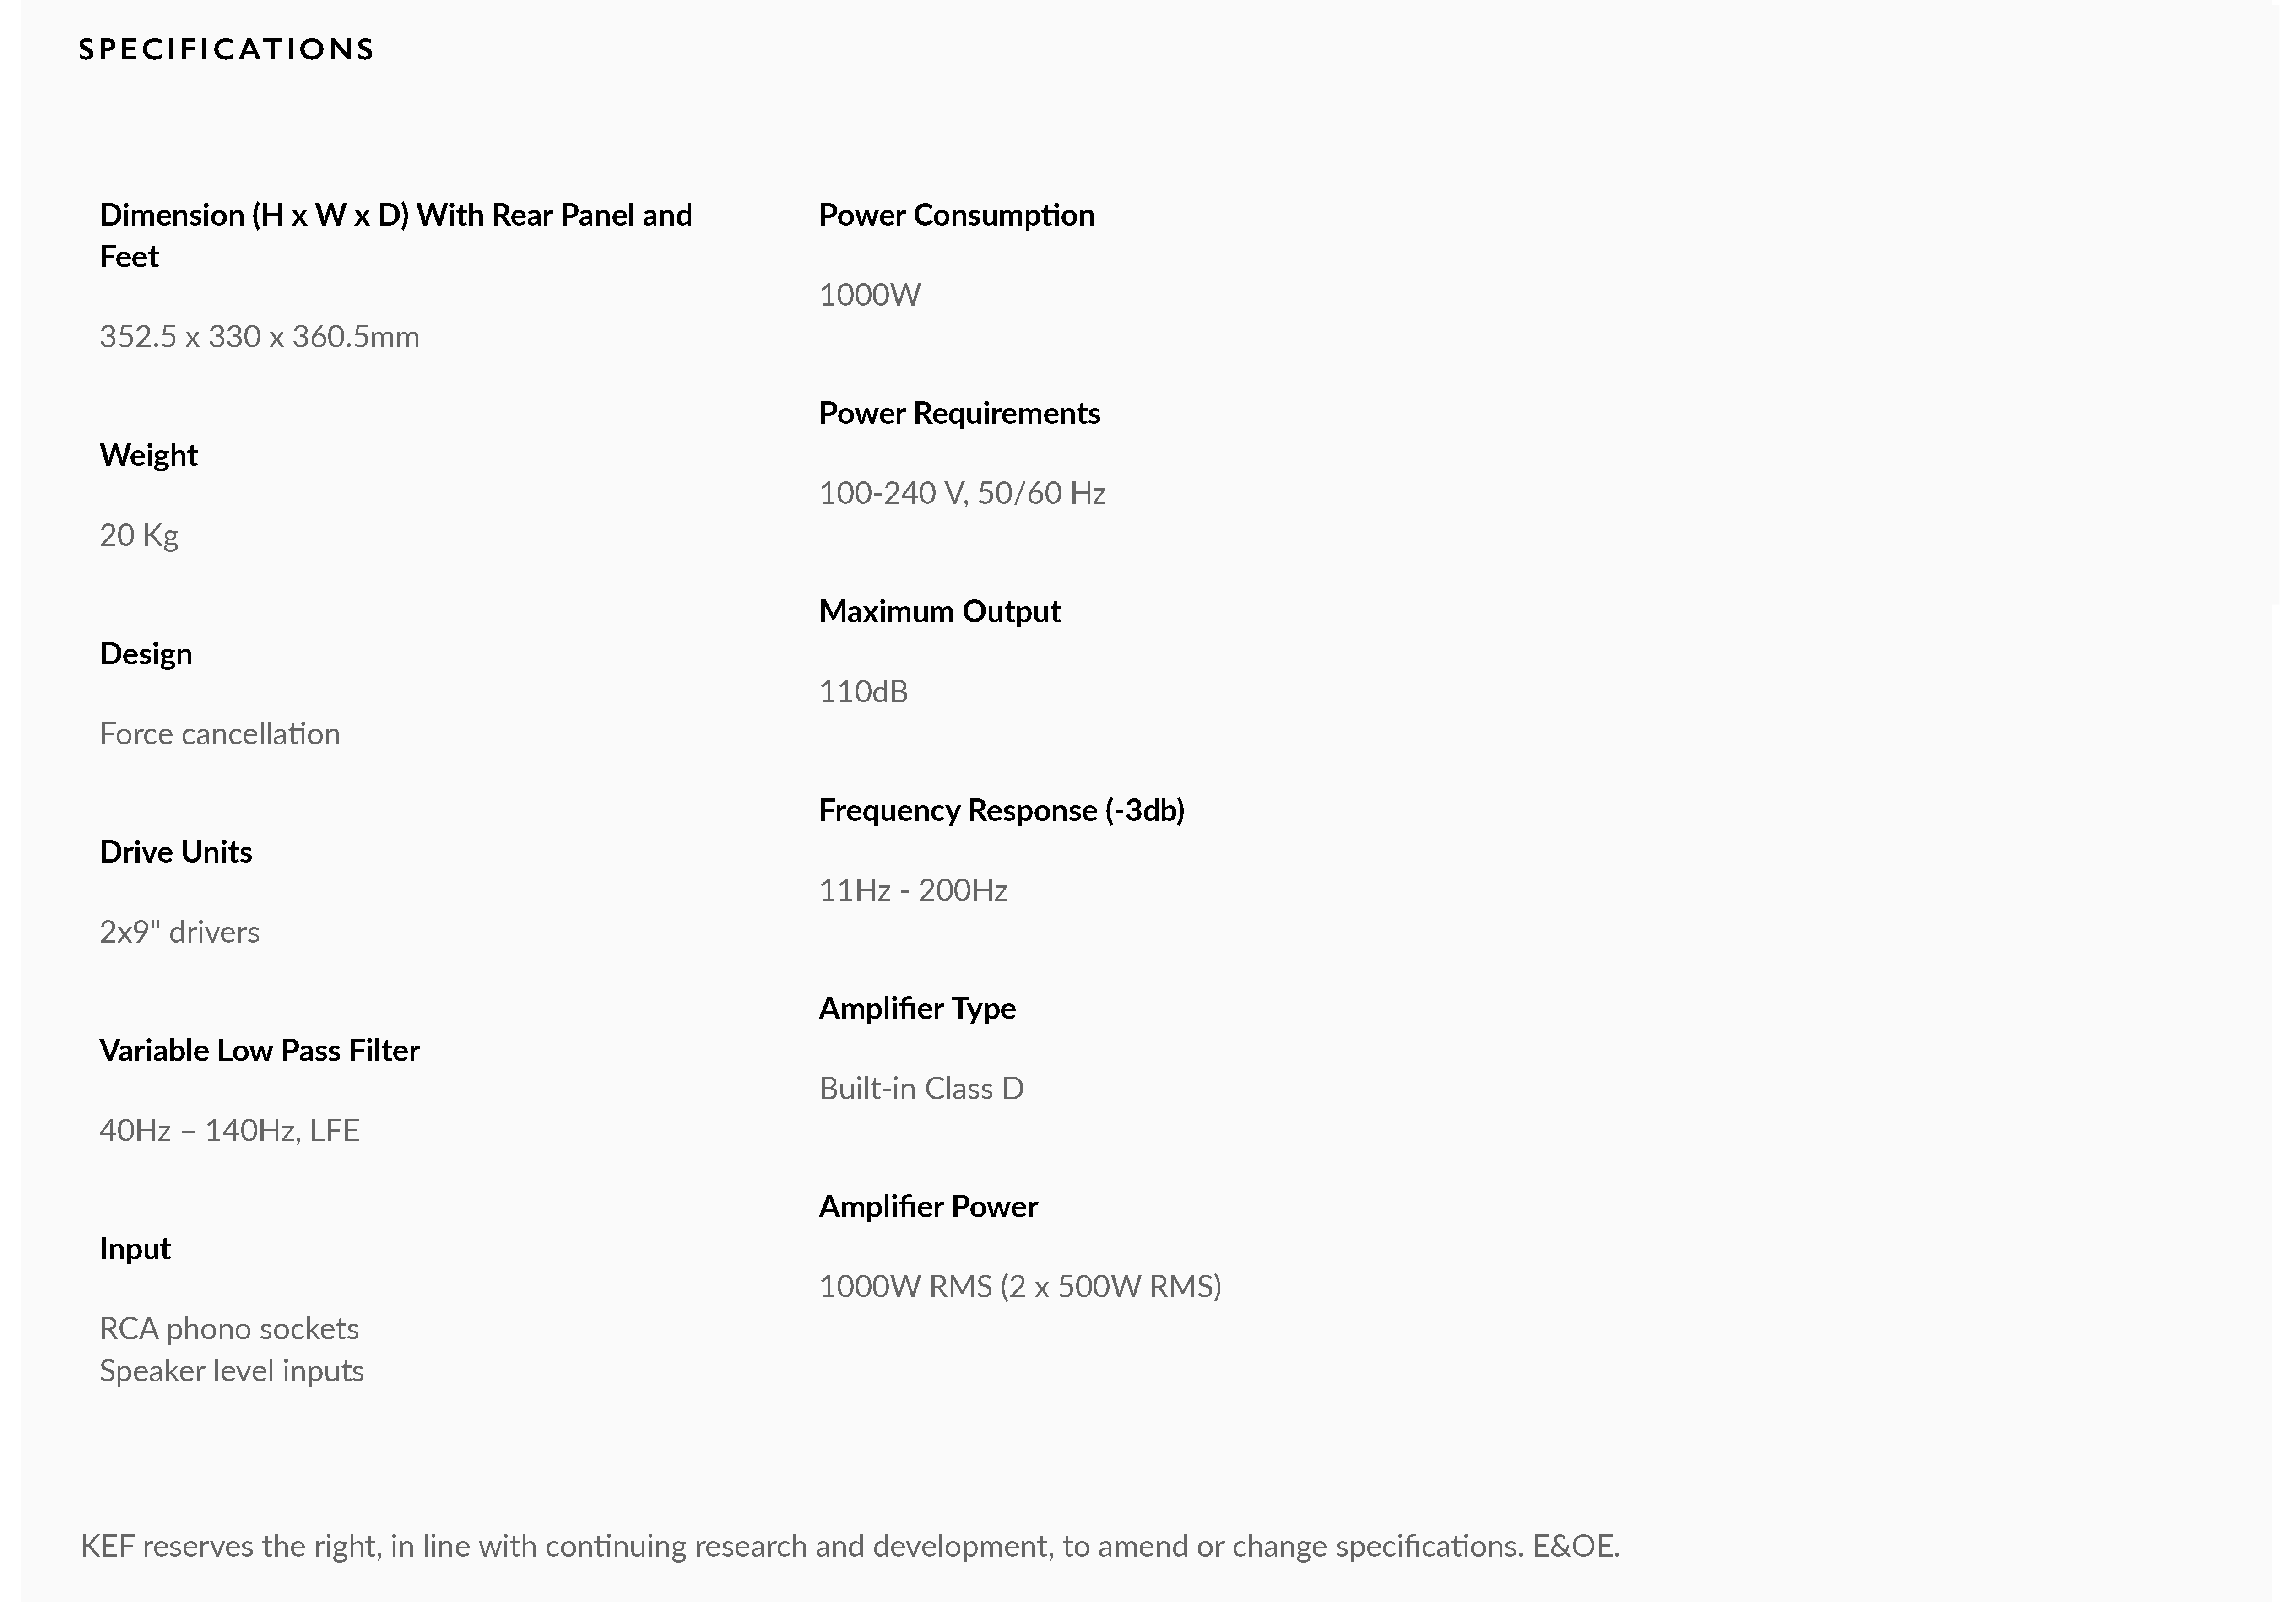
Task: Click the Power Consumption label
Action: click(956, 216)
